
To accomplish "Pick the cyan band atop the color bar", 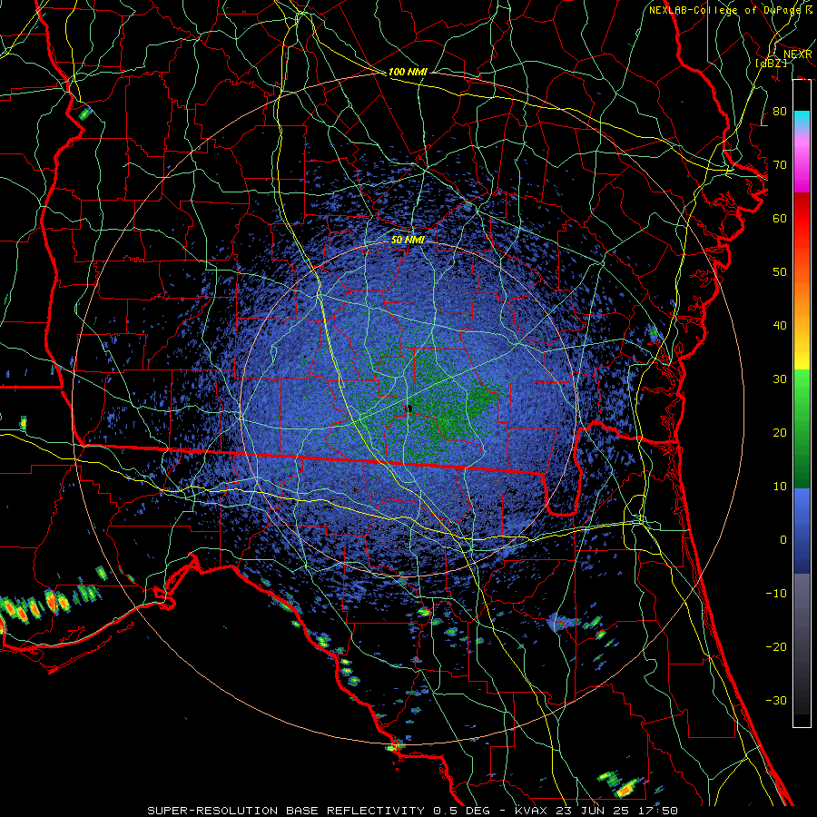I will coord(802,120).
